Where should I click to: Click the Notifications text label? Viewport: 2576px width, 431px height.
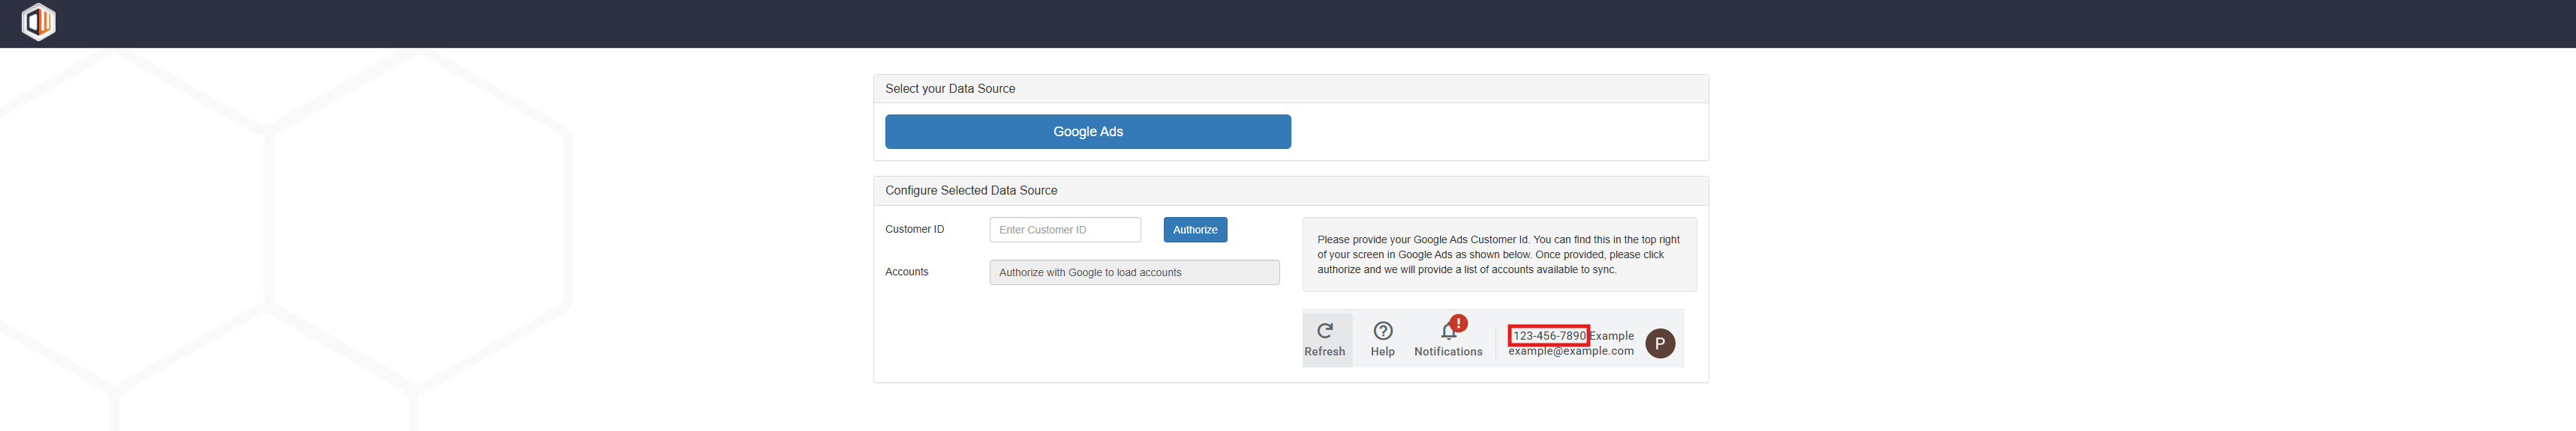click(x=1448, y=352)
